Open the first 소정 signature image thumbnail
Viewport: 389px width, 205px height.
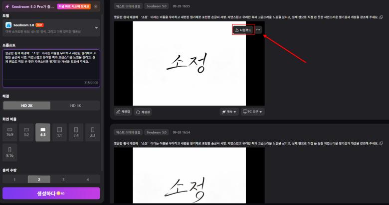pos(190,64)
